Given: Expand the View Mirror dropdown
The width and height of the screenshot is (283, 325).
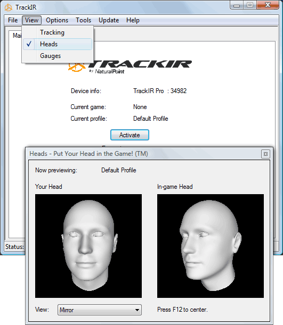Looking at the screenshot, I should (x=100, y=310).
